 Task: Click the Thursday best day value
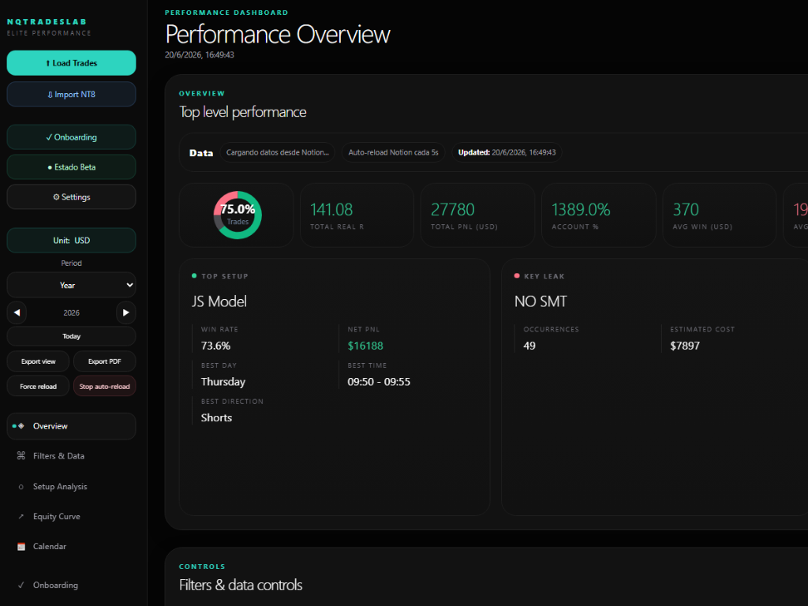[x=223, y=382]
